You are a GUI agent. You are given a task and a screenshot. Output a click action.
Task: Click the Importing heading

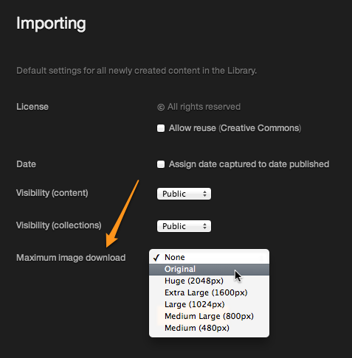[51, 24]
